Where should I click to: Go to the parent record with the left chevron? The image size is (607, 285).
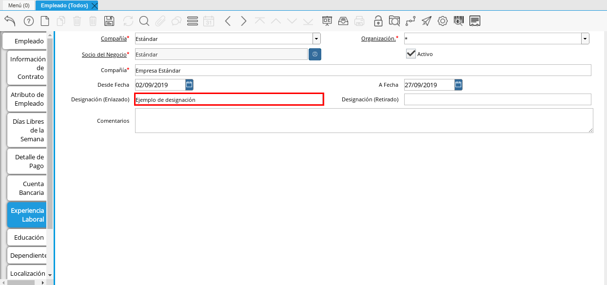[x=228, y=21]
